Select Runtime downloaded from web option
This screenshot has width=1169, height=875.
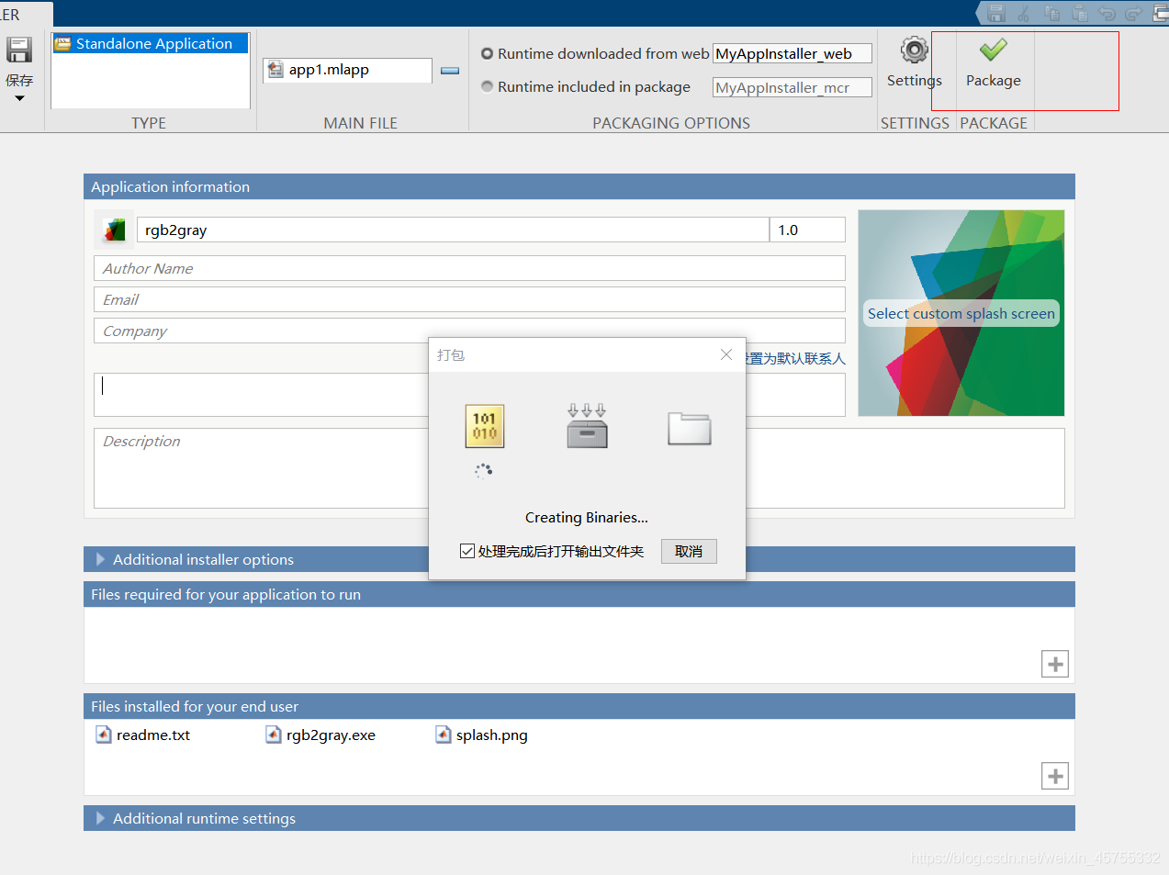(x=488, y=54)
